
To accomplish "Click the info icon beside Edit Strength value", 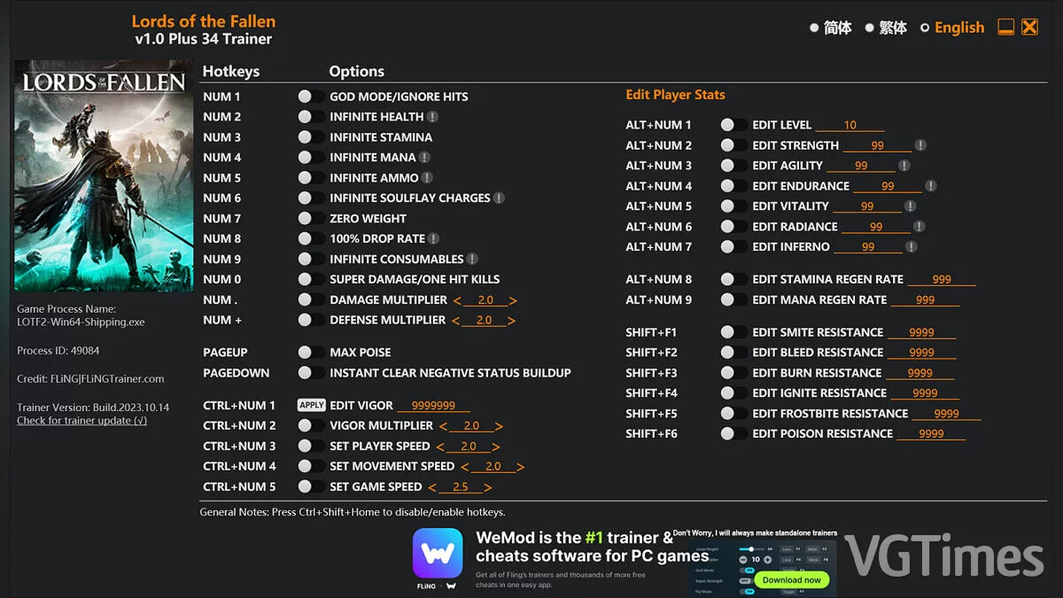I will pos(920,145).
